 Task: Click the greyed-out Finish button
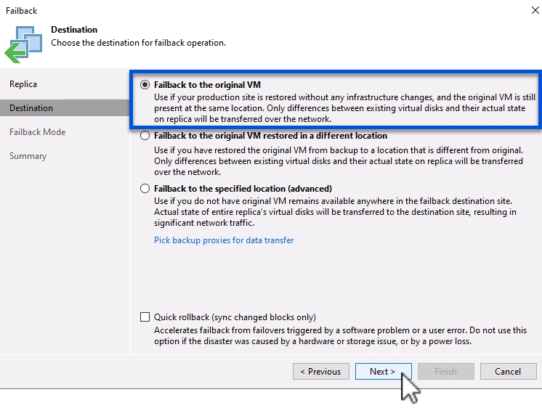click(445, 372)
